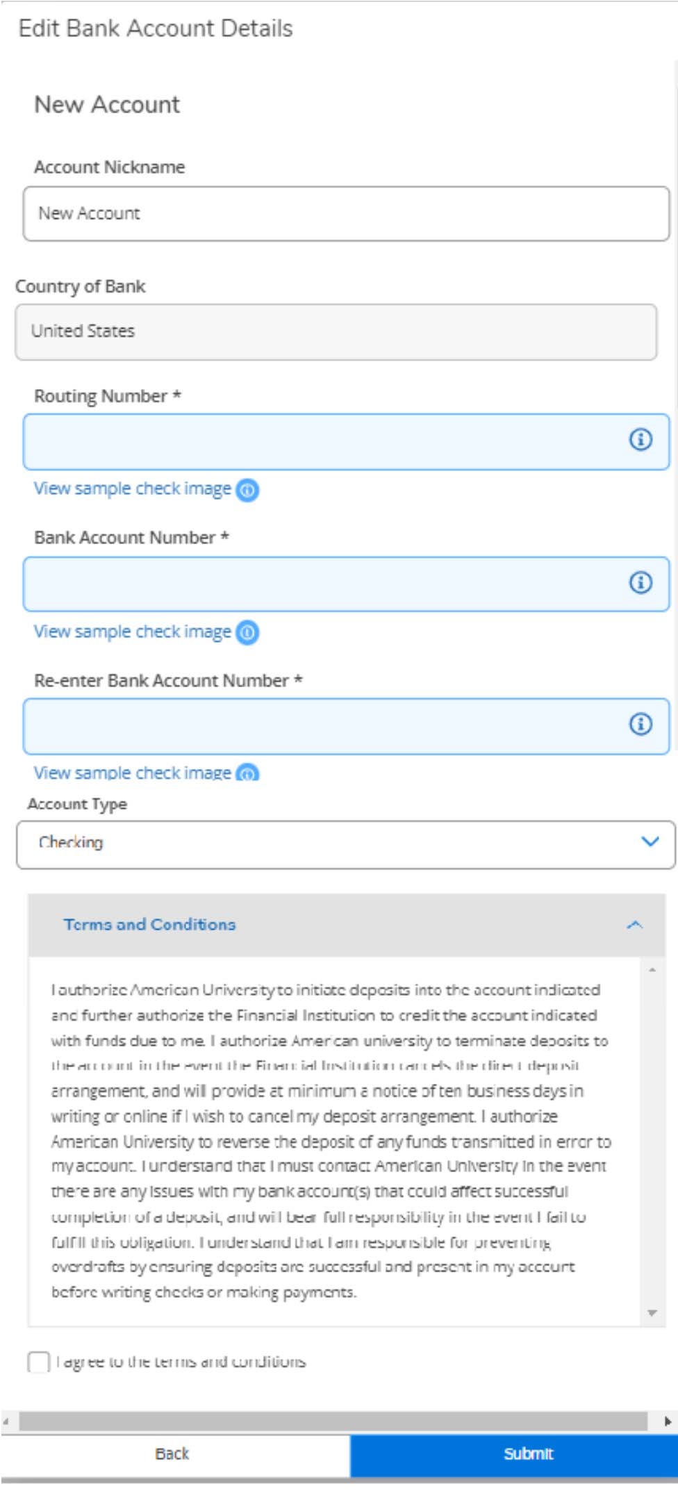Go Back using the Back button
Viewport: 678px width, 1491px height.
(x=172, y=1454)
